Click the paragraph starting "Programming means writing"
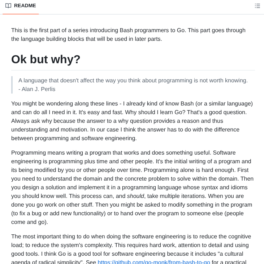Viewport: 264px width, 264px height. coord(132,187)
